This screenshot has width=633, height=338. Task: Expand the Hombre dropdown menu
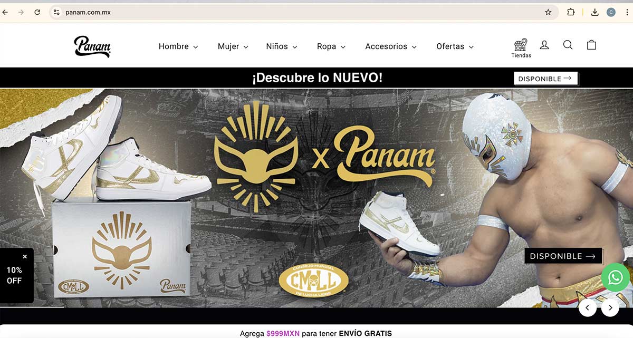tap(178, 46)
